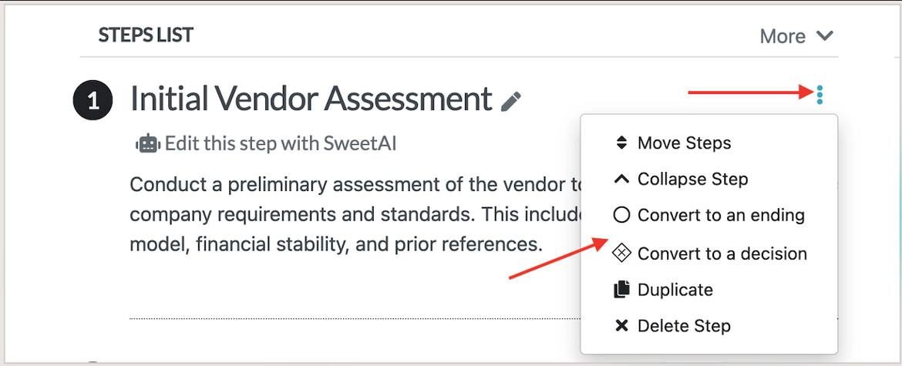Image resolution: width=902 pixels, height=366 pixels.
Task: Click the SweetAI robot icon
Action: click(149, 143)
